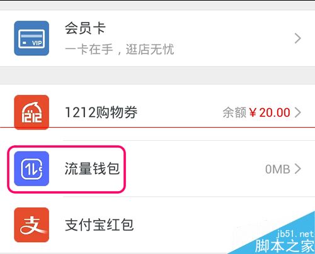The image size is (315, 254).
Task: Expand the chevron next to 0MB
Action: [x=297, y=169]
